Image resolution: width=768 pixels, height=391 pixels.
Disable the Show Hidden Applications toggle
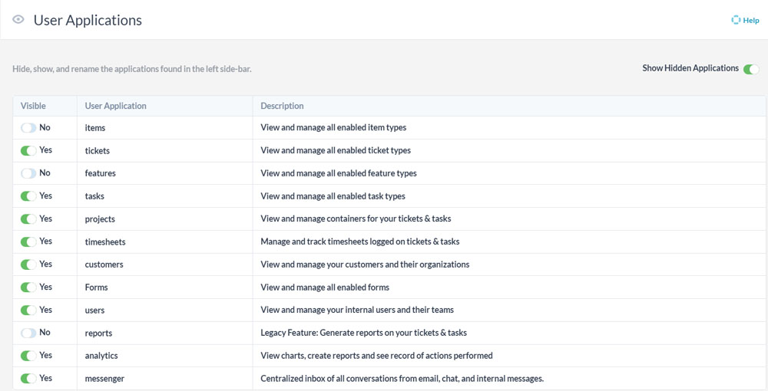(x=750, y=69)
